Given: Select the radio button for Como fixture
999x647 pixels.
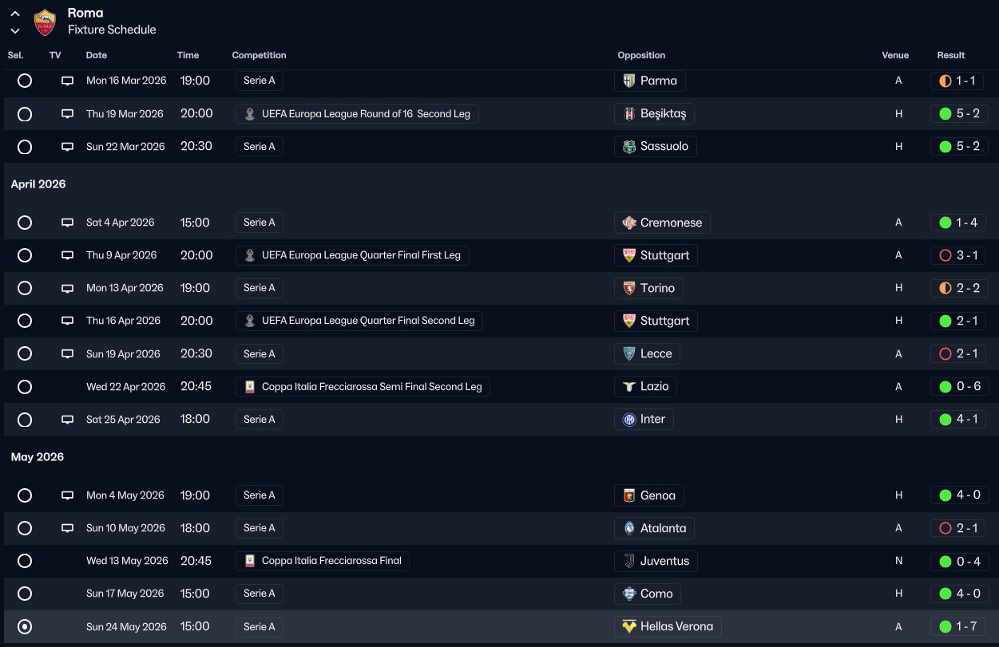Looking at the screenshot, I should [25, 594].
